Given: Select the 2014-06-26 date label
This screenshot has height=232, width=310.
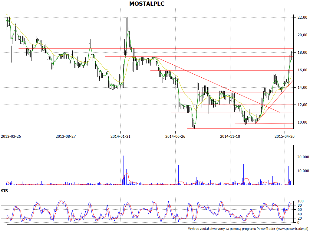Looking at the screenshot, I should tap(175, 136).
